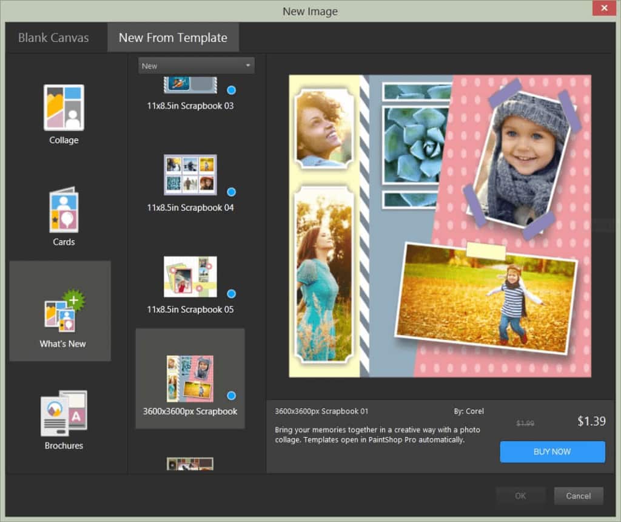This screenshot has width=621, height=522.
Task: Click the 11x8.5in Scrapbook 03 thumbnail
Action: point(190,86)
